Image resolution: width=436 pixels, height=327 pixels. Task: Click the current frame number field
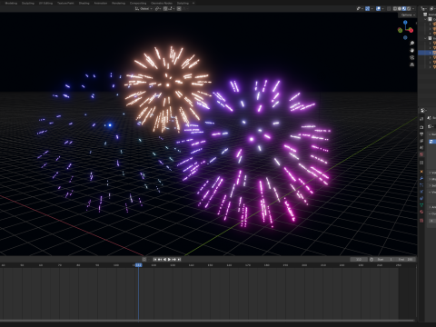pos(359,260)
